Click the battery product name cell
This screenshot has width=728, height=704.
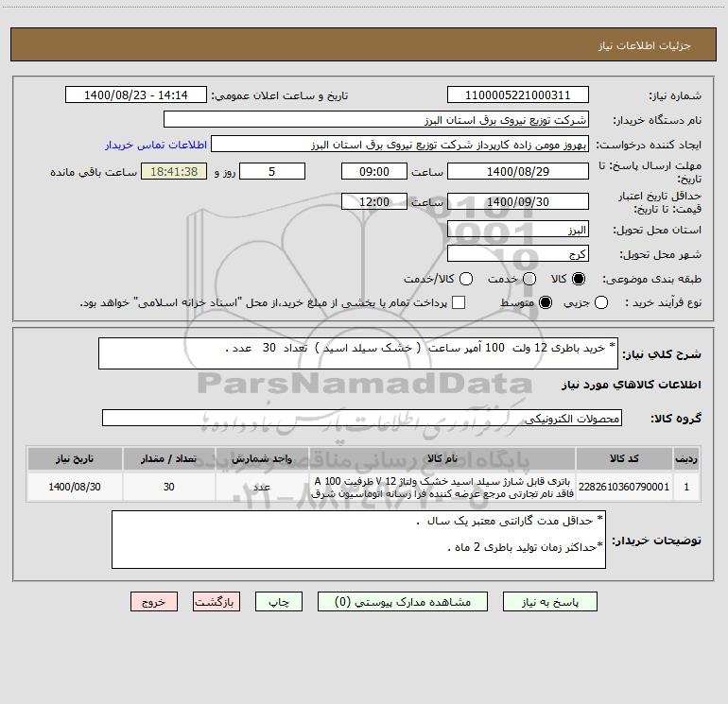click(x=442, y=487)
